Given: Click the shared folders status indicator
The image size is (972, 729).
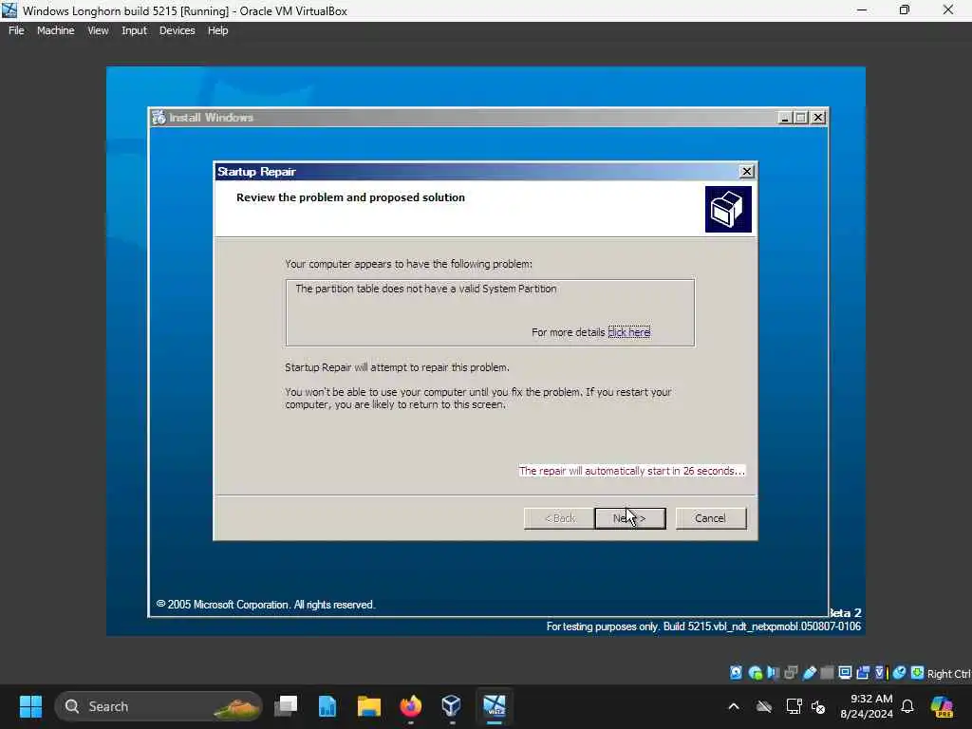Looking at the screenshot, I should tap(827, 673).
